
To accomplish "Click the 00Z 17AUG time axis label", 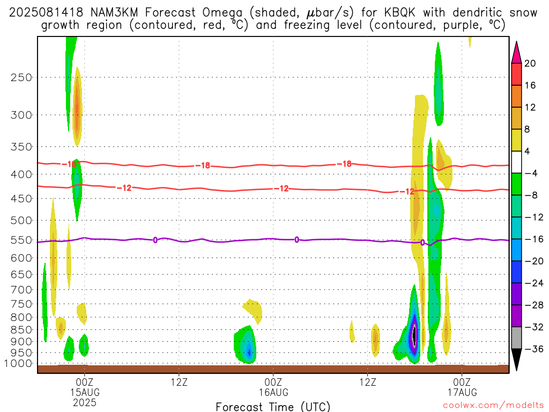I will [462, 387].
